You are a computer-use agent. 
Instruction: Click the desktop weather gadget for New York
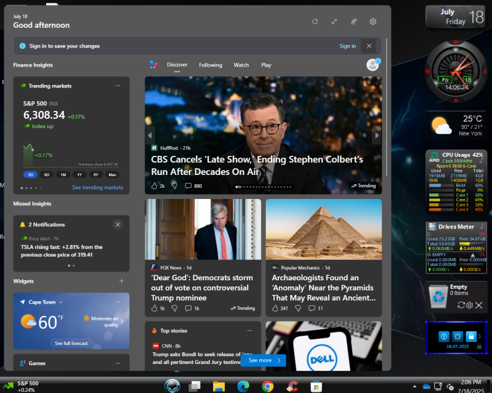click(x=456, y=126)
